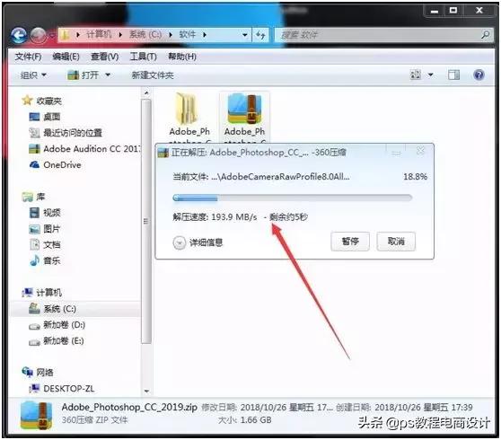Click the navigation pane scroll-up arrow
This screenshot has height=440, width=501.
[146, 93]
